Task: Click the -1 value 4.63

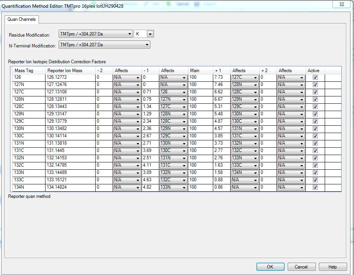Action: point(150,180)
